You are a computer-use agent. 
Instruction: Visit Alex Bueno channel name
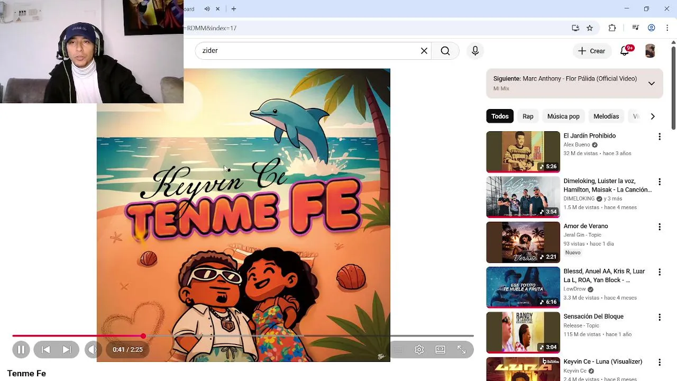tap(577, 145)
